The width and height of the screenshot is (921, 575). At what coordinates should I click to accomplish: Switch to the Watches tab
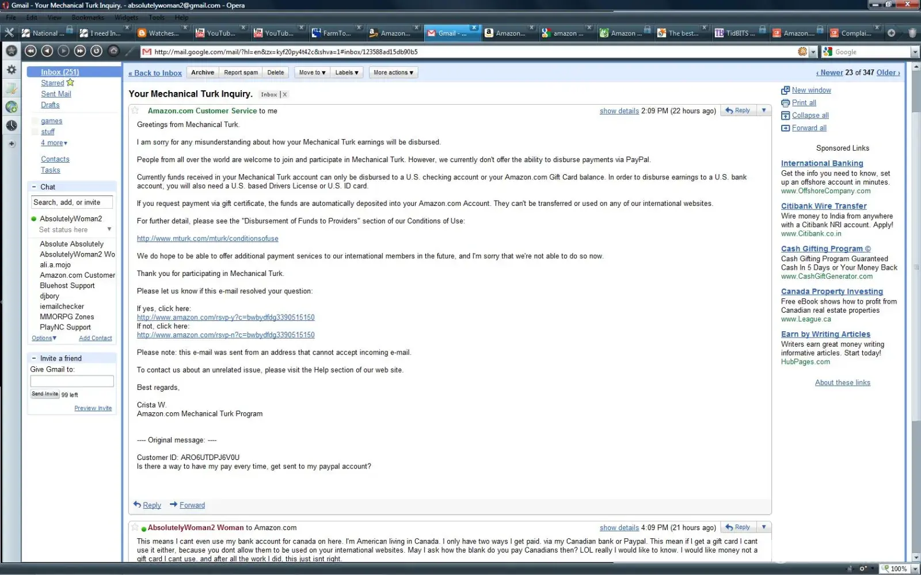point(163,33)
